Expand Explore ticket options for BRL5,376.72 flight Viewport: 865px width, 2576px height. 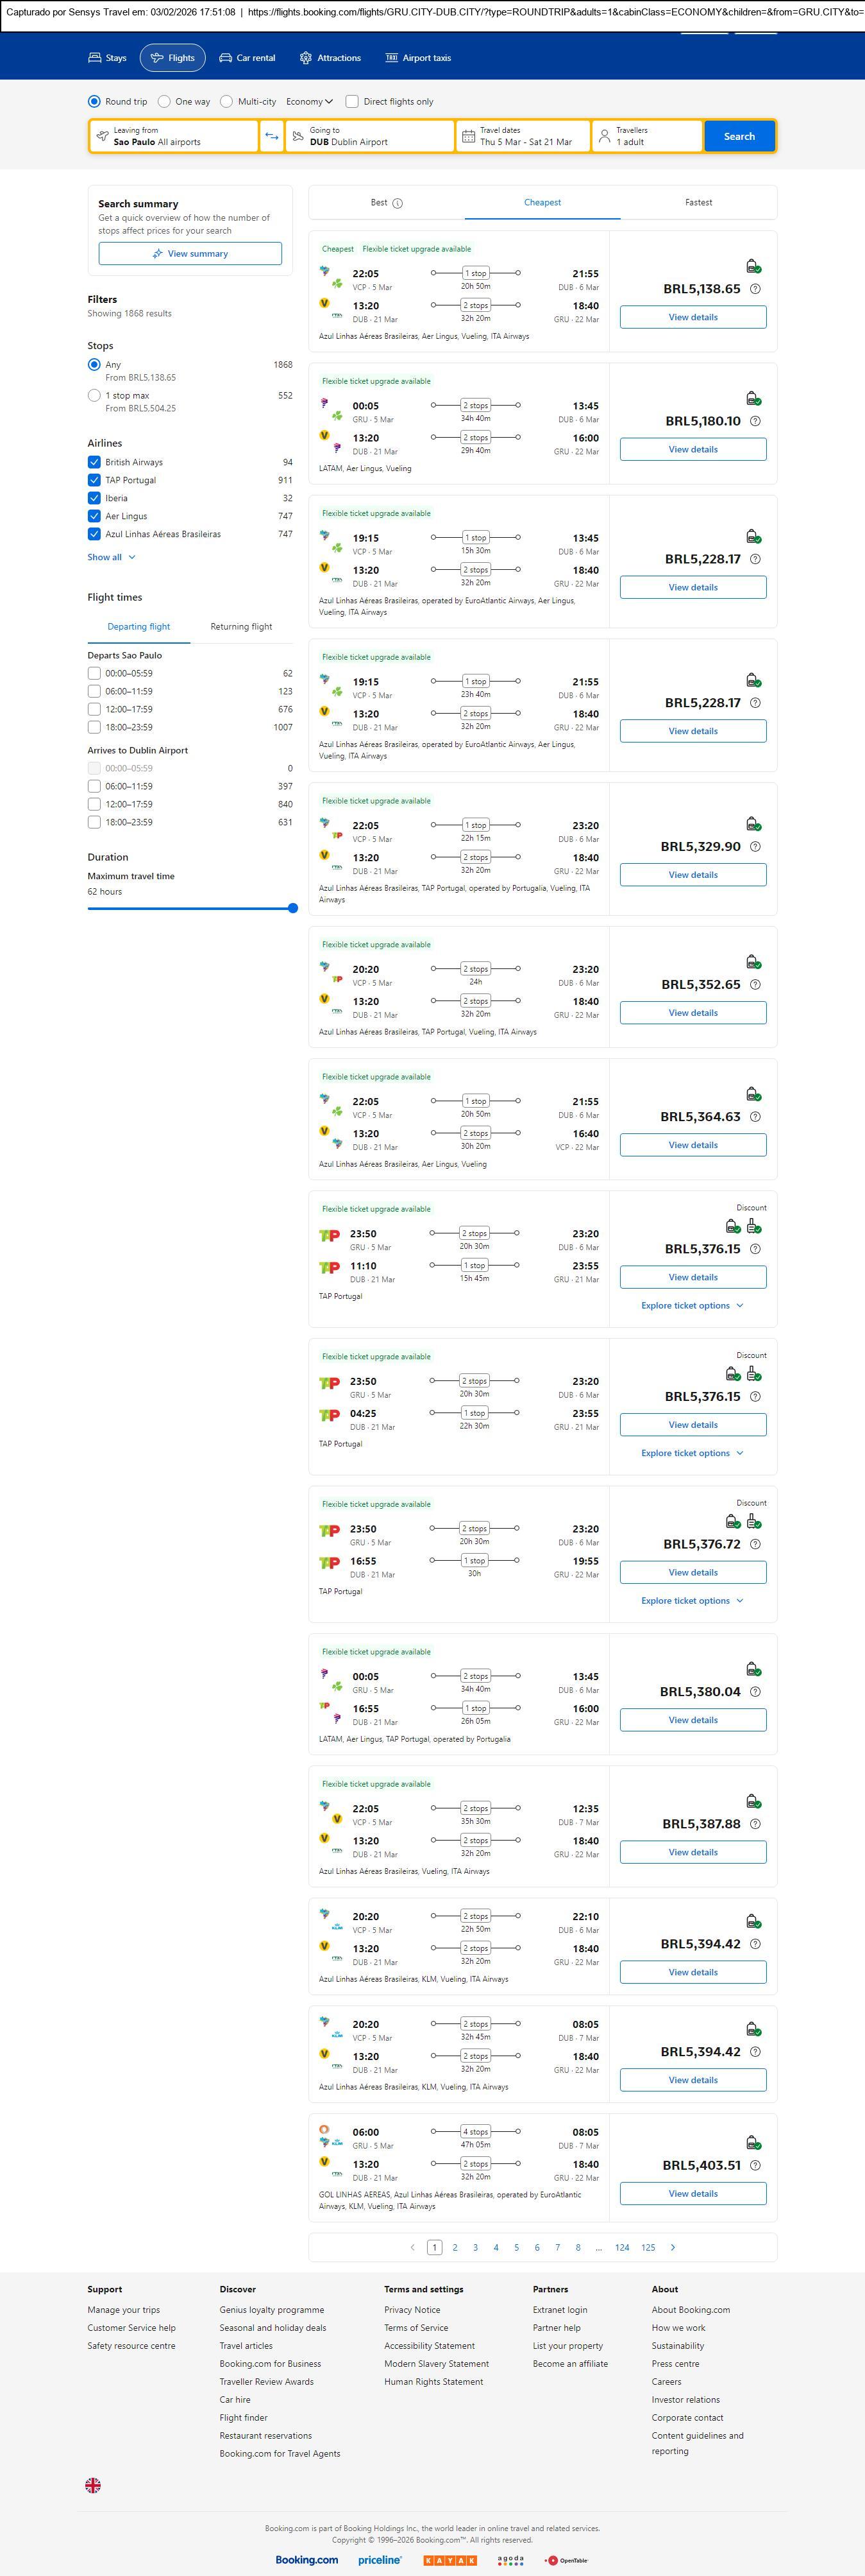pos(693,1601)
